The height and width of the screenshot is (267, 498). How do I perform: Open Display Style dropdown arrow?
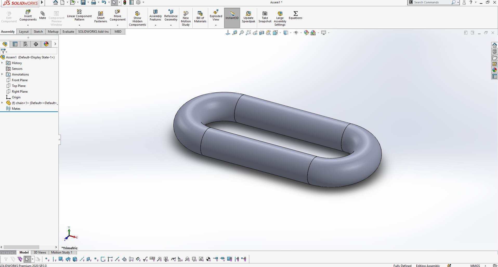291,33
